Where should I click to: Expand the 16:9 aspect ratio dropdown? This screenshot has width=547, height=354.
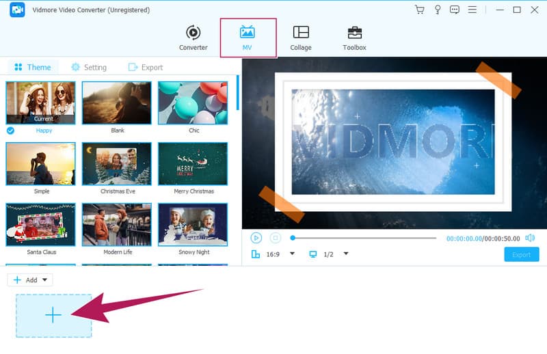coord(293,254)
